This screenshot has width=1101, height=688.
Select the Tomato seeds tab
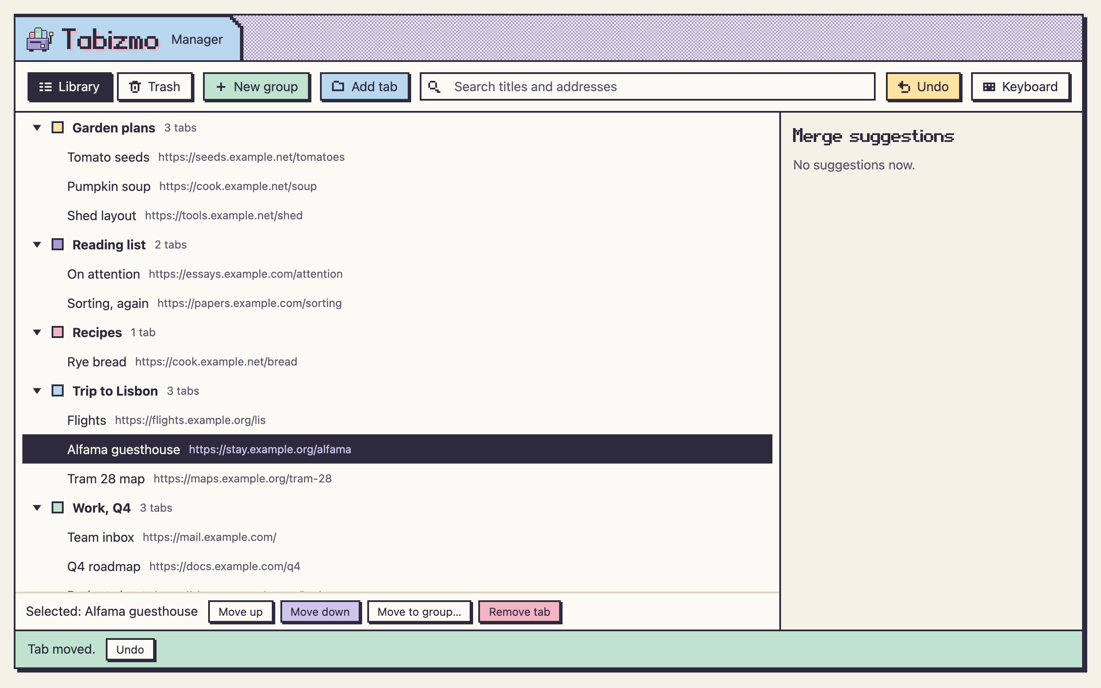(397, 157)
